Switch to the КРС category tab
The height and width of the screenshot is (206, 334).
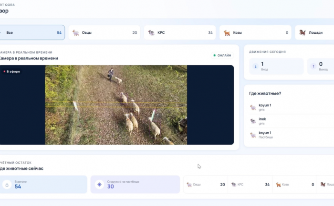coord(180,32)
